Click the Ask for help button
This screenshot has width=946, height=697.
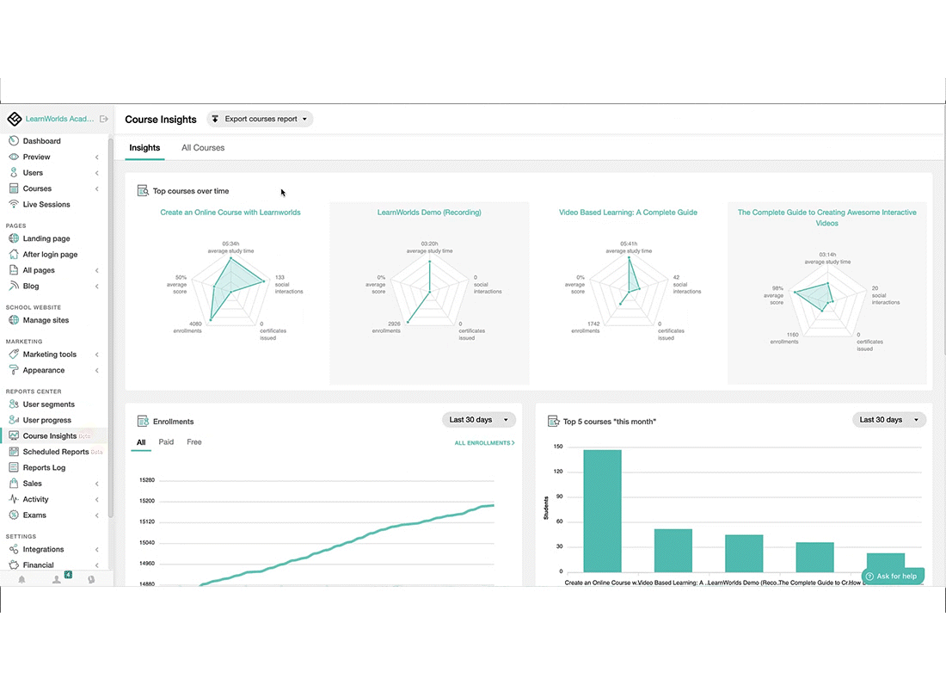click(x=892, y=577)
